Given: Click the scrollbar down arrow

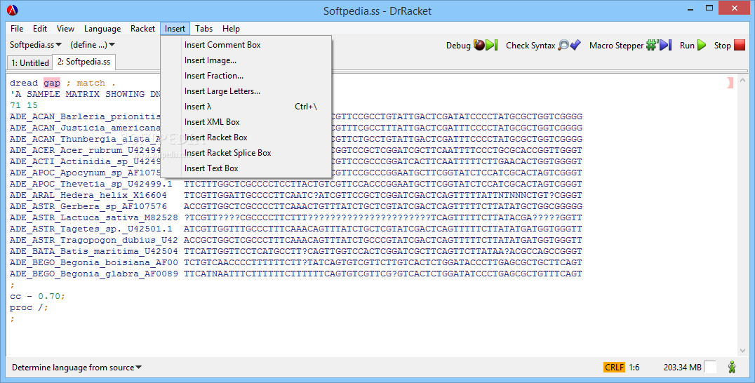Looking at the screenshot, I should tap(742, 351).
